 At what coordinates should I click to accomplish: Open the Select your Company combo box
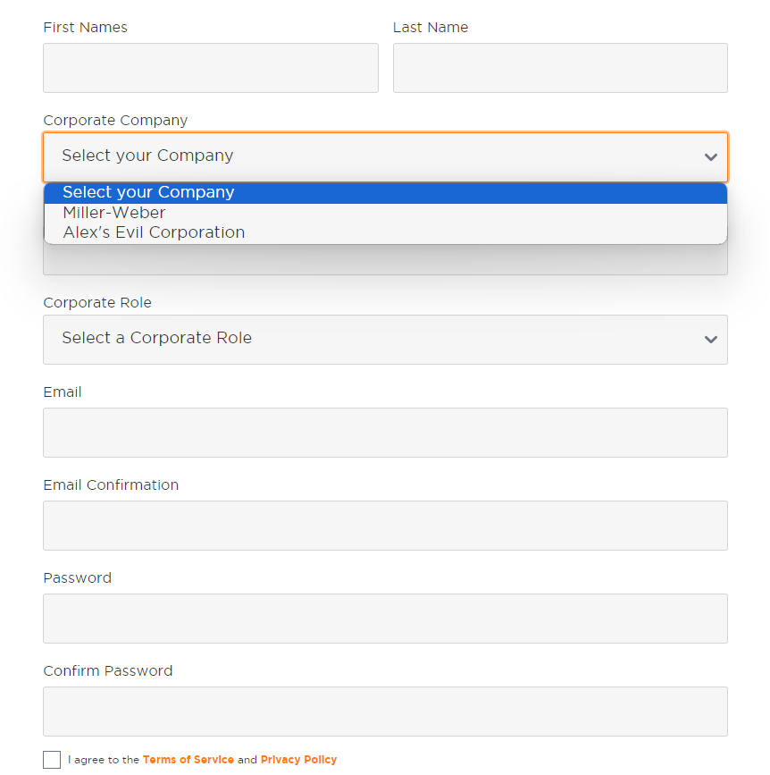coord(385,157)
